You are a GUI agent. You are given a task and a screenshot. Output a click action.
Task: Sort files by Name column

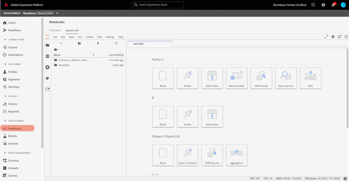click(x=74, y=55)
